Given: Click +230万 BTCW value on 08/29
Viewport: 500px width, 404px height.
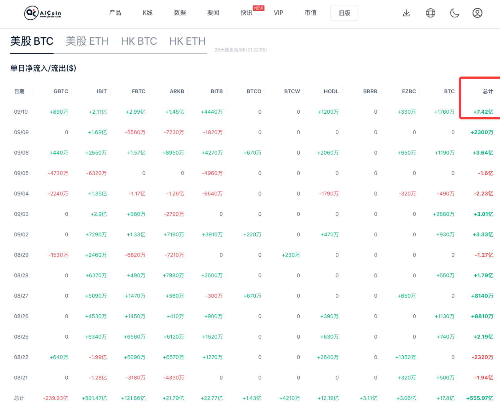Looking at the screenshot, I should pos(291,255).
